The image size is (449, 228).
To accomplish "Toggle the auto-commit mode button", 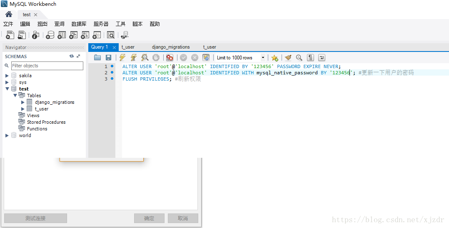I will point(206,58).
